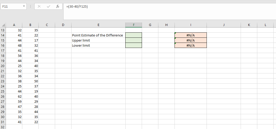Viewport: 276px width, 129px height.
Task: Select row 31 header
Action: tap(3, 122)
